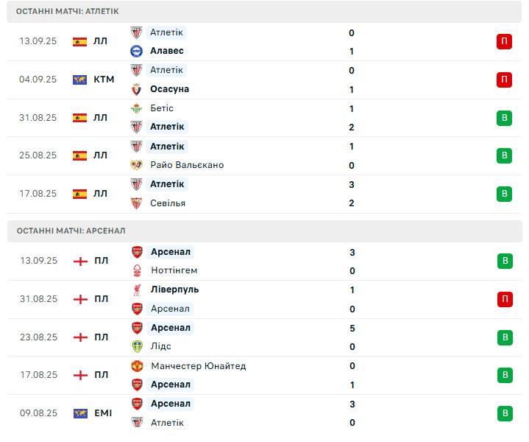
Task: Click the Манчестер Юнайтед crest icon
Action: (x=137, y=366)
